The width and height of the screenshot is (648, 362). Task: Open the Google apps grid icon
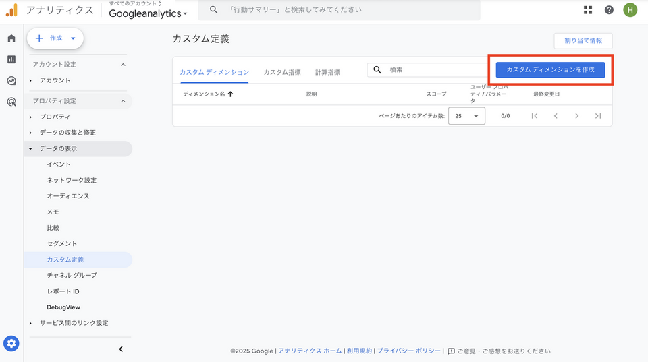[x=588, y=10]
